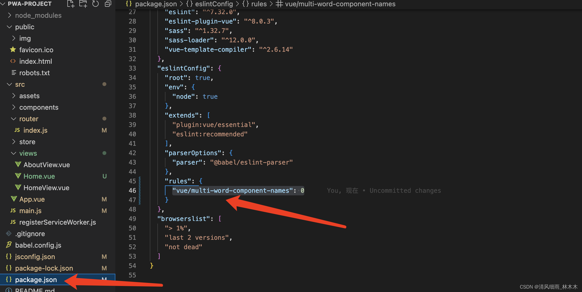The height and width of the screenshot is (292, 582).
Task: Click the new folder icon in explorer
Action: coord(82,4)
